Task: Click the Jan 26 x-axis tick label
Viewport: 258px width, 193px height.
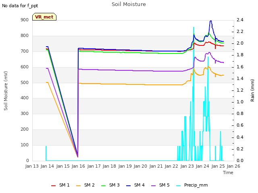Action: (233, 166)
